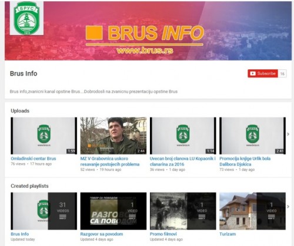This screenshot has width=294, height=246.
Task: Subscribe to the Brus Info channel
Action: tap(263, 73)
